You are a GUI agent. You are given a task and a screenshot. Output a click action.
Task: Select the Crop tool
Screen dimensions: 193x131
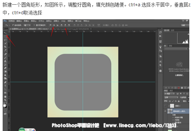point(5,47)
